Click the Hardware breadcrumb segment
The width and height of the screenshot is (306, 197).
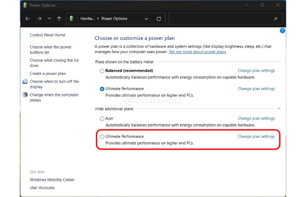pos(88,19)
